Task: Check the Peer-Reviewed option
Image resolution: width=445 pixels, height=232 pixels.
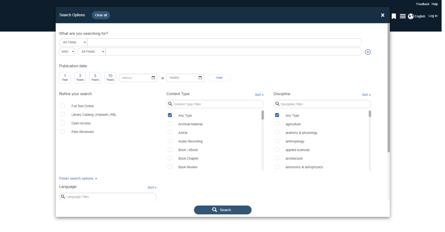Action: pyautogui.click(x=63, y=132)
